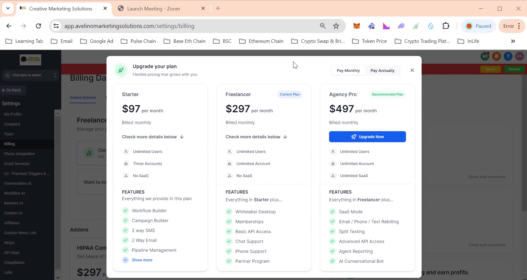The image size is (527, 280).
Task: Click the megaphone announcements icon
Action: (x=485, y=56)
